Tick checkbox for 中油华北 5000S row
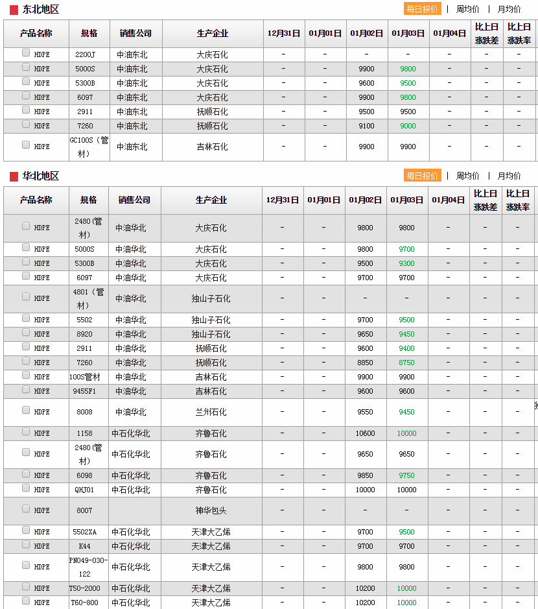 click(x=26, y=247)
